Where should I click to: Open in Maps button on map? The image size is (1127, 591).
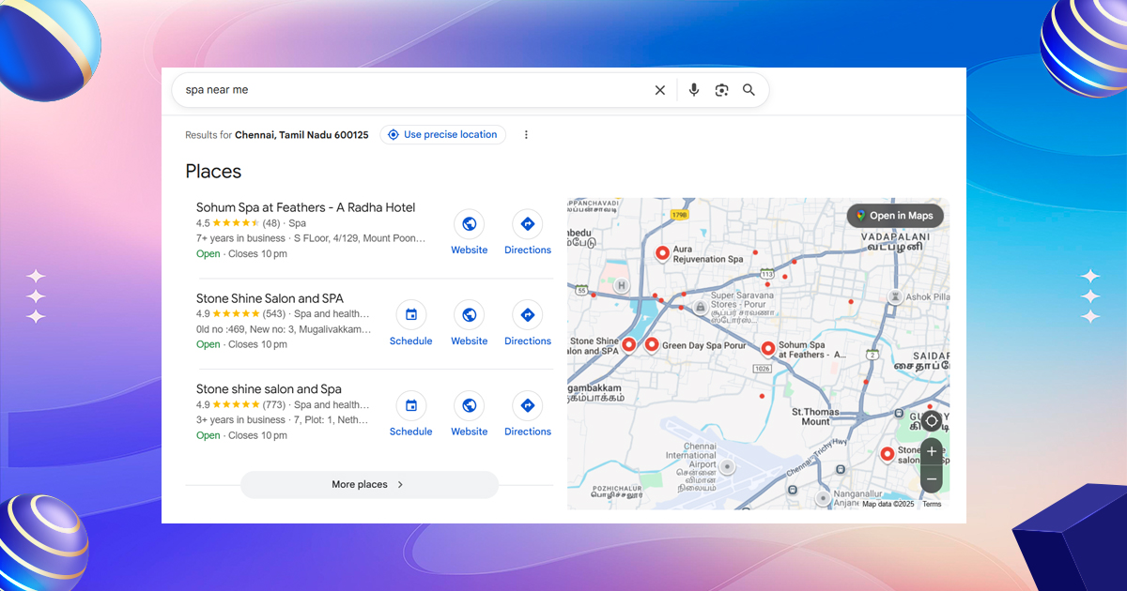coord(894,216)
